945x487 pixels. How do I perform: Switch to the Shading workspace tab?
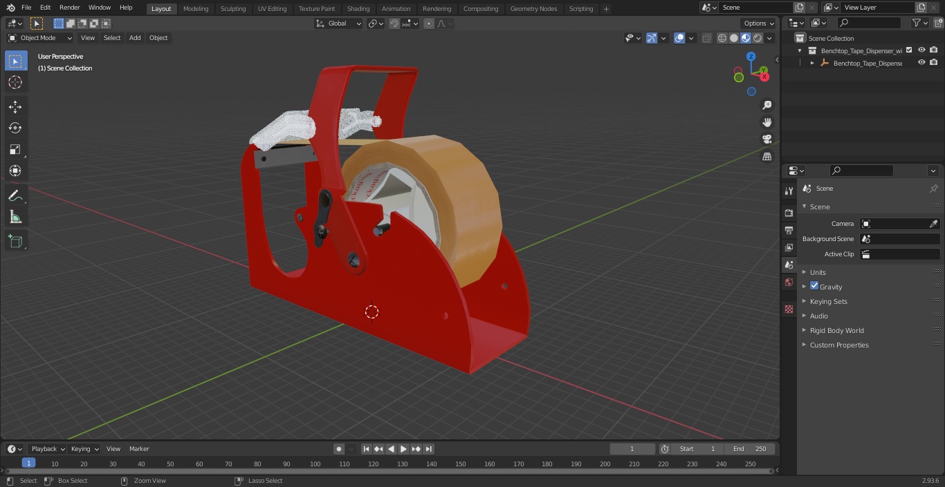(x=358, y=9)
